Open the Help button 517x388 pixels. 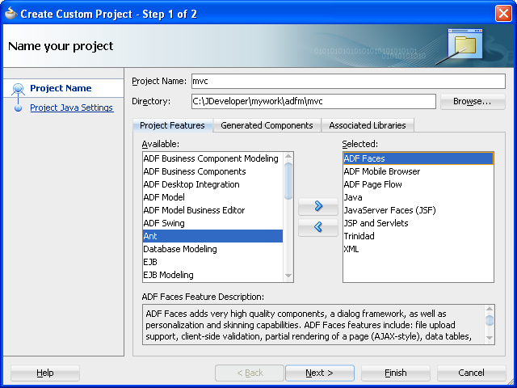tap(45, 373)
